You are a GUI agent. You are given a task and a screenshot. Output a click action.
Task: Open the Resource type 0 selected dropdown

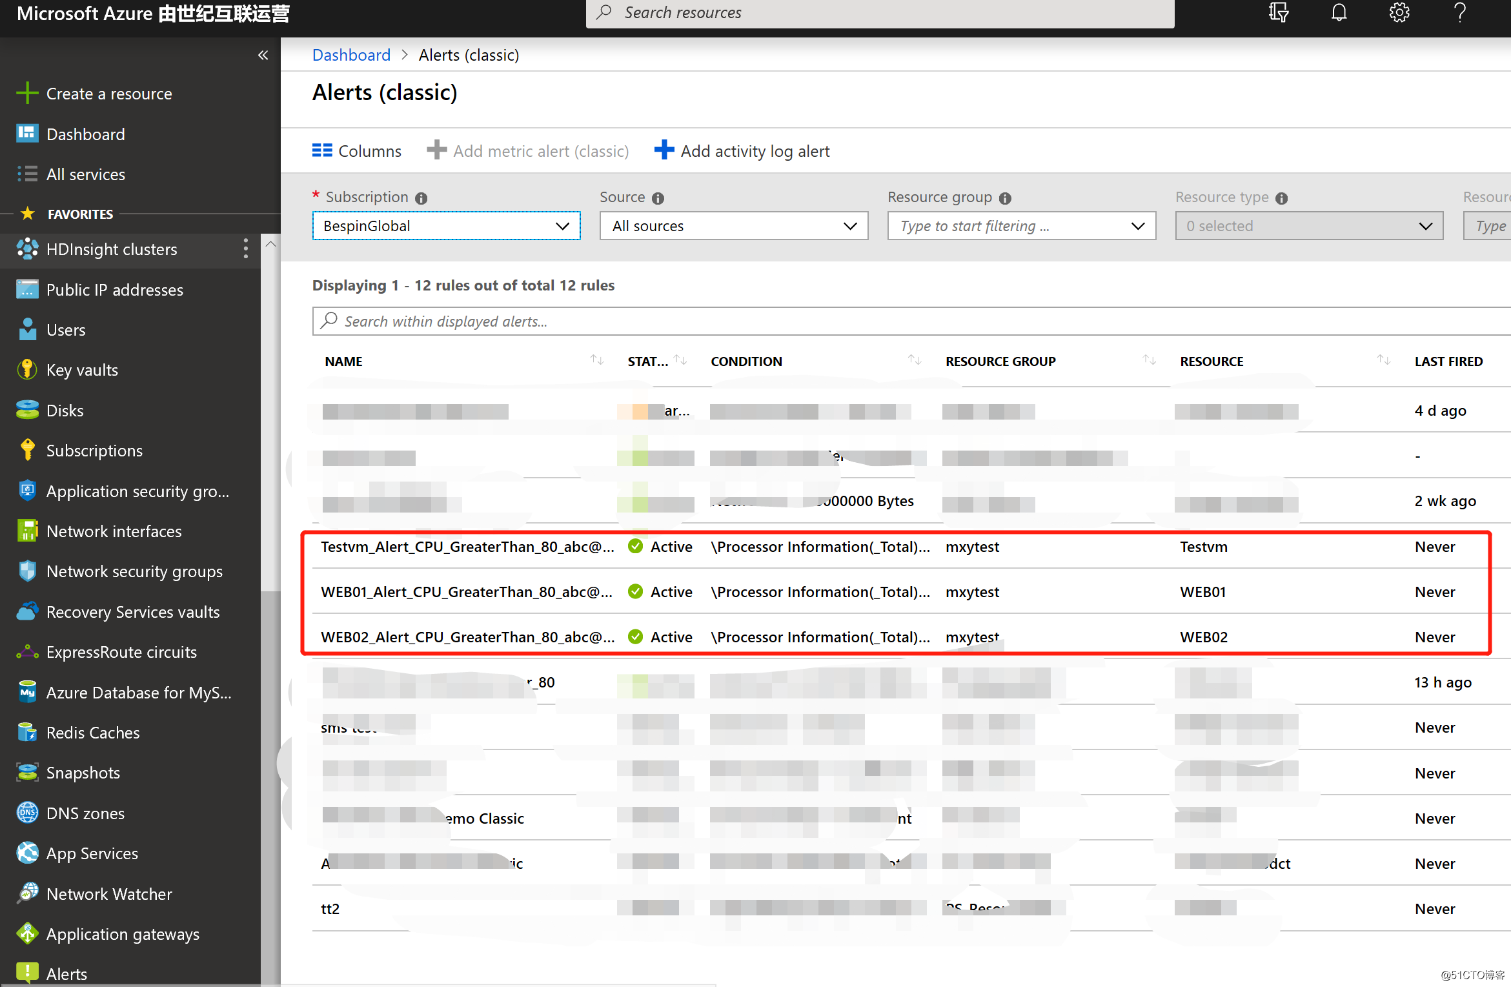[x=1310, y=226]
